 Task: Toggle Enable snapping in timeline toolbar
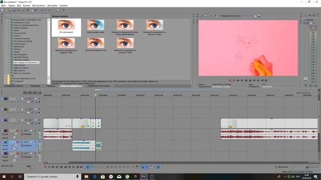[x=142, y=167]
